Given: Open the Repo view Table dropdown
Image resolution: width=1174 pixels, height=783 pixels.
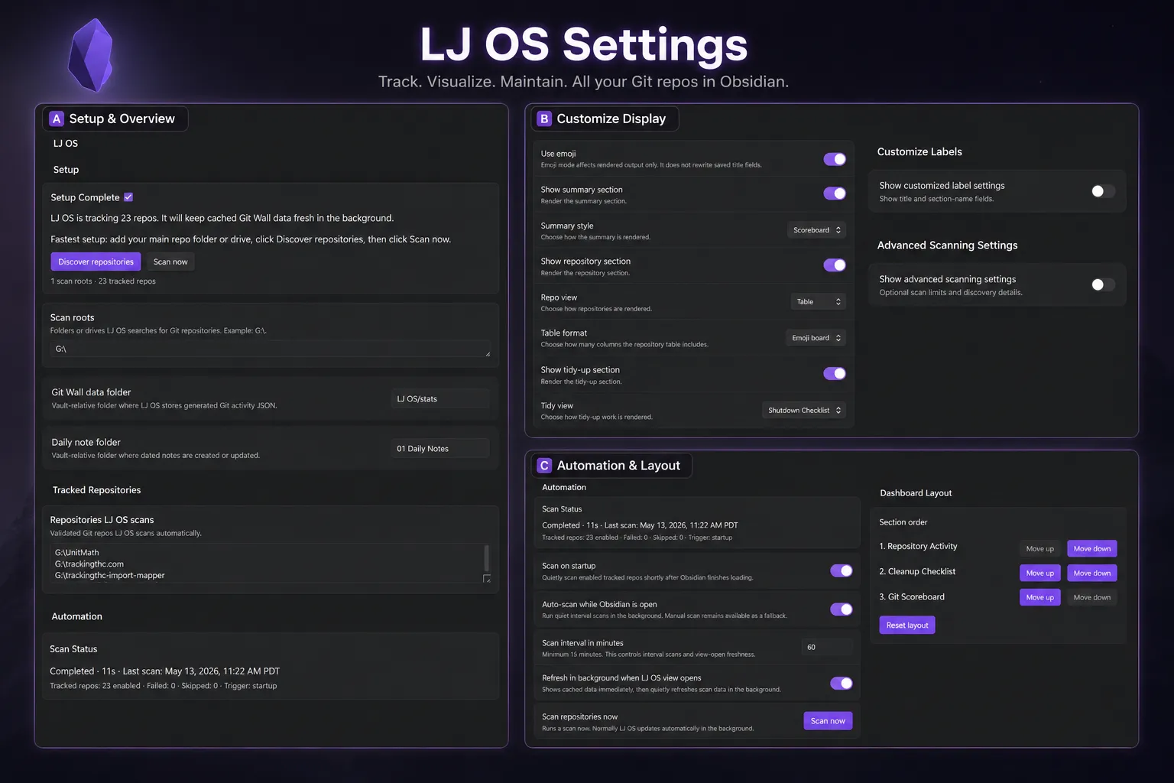Looking at the screenshot, I should tap(818, 302).
